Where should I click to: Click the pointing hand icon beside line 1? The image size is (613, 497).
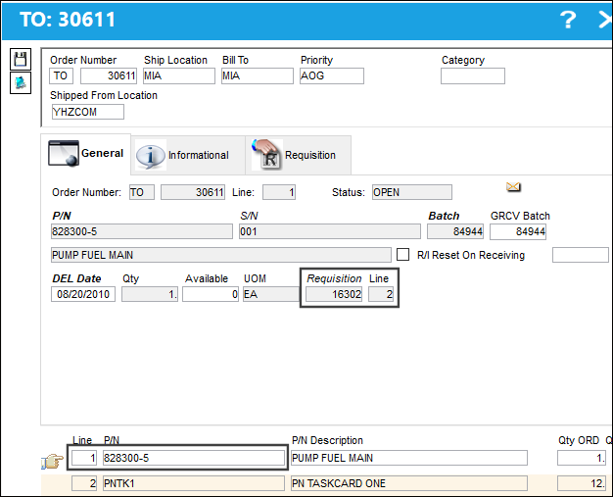click(x=53, y=461)
